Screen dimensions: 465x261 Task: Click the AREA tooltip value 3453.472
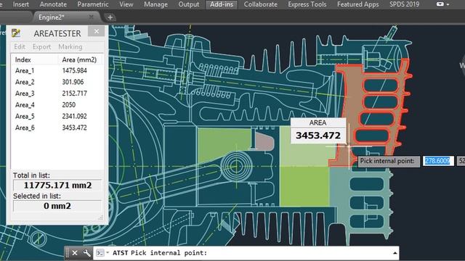pos(318,136)
